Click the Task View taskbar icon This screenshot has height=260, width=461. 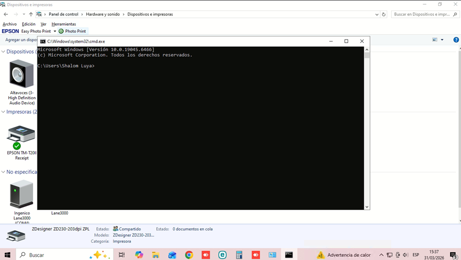(122, 255)
